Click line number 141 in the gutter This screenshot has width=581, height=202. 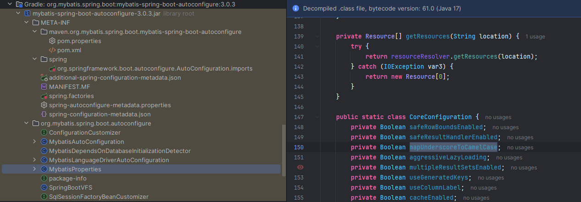pos(299,56)
